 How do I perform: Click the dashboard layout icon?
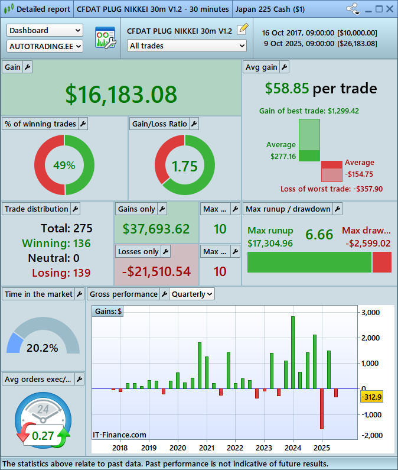105,38
